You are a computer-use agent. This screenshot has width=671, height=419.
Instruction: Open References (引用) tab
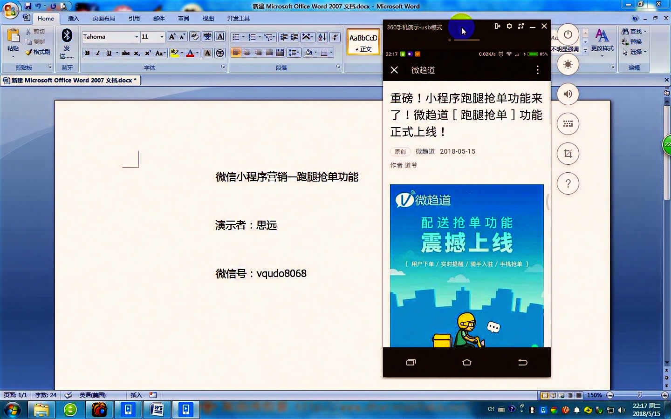click(134, 19)
